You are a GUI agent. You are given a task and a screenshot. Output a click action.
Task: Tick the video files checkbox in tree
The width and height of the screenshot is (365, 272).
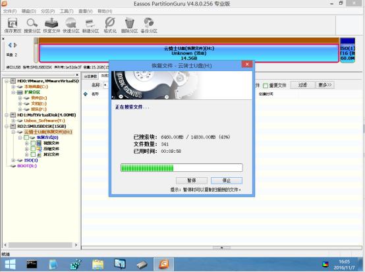33,143
